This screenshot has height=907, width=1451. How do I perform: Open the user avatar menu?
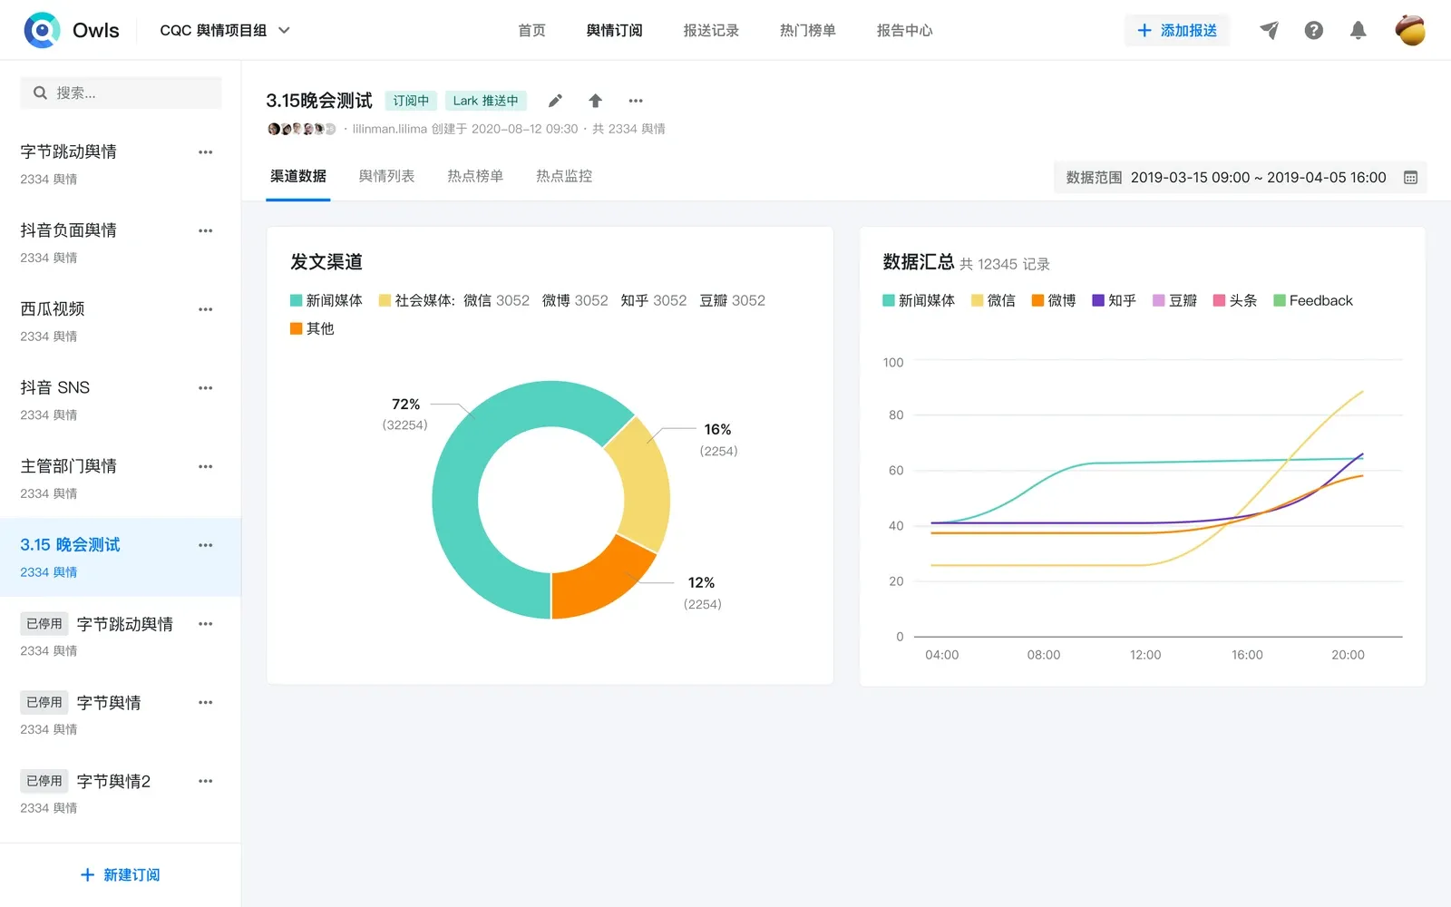click(1410, 30)
